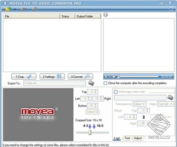Viewport: 177px width, 147px height.
Task: Click the Right crop spinner arrows
Action: (x=101, y=98)
